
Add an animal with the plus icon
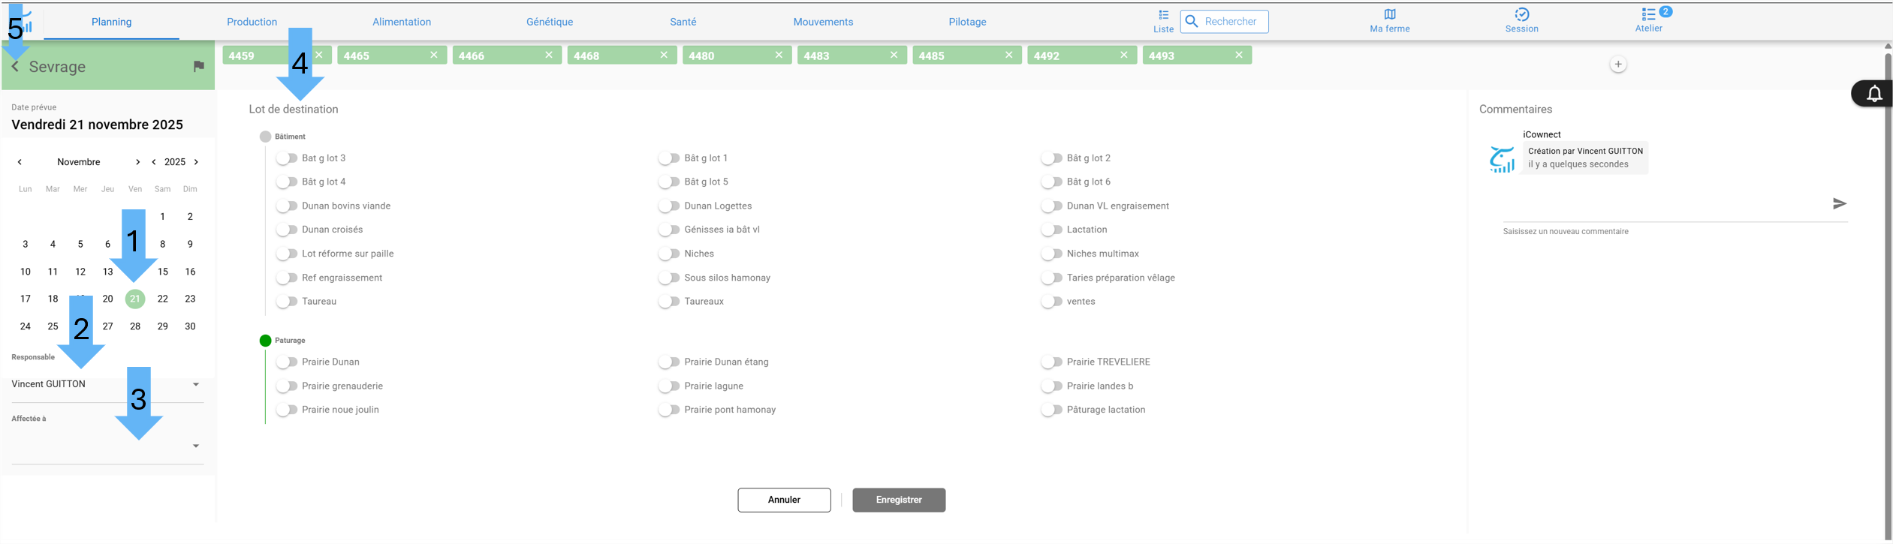[1618, 65]
